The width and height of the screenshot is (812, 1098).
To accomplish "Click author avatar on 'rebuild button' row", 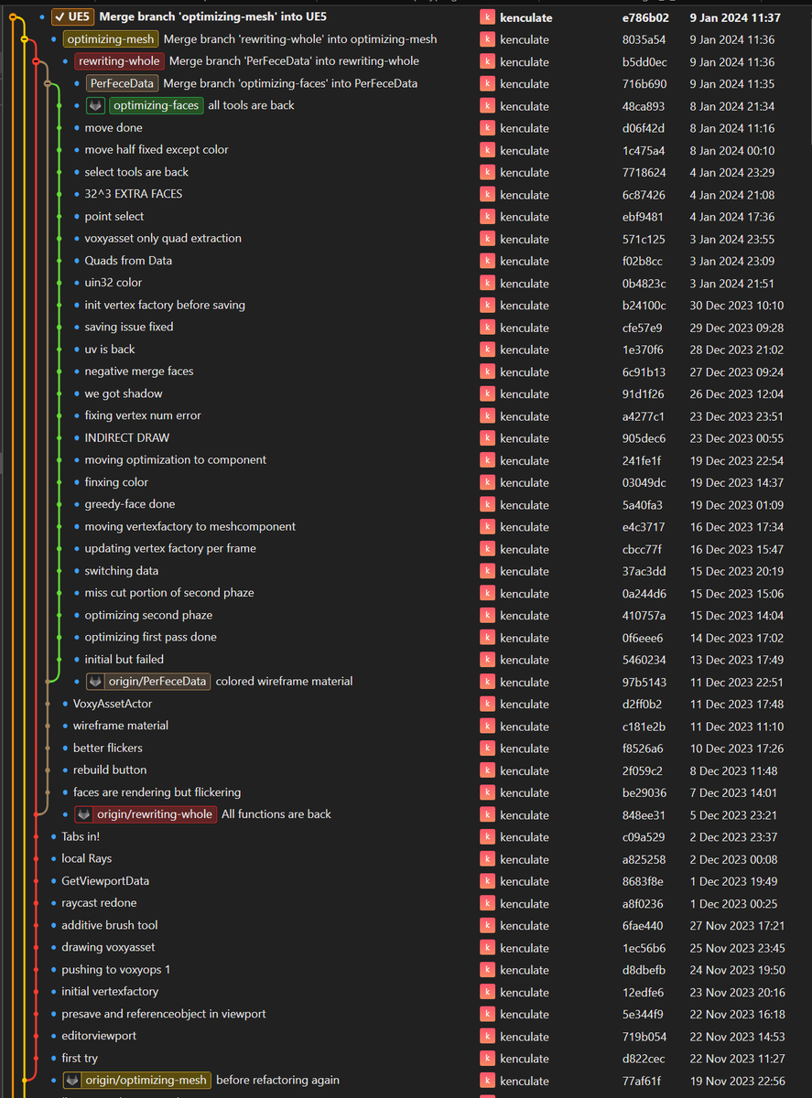I will coord(487,770).
